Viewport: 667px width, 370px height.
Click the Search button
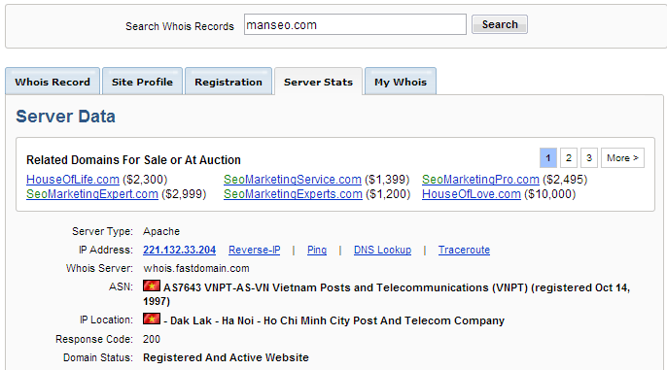(500, 24)
